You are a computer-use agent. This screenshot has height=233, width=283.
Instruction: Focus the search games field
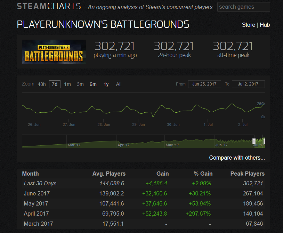click(x=243, y=7)
